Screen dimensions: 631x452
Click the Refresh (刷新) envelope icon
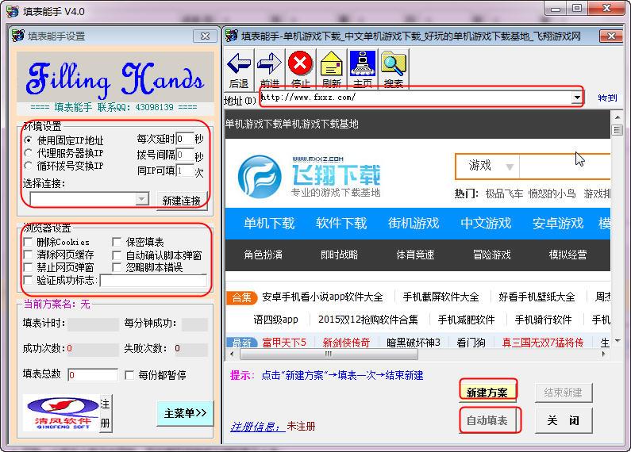pyautogui.click(x=331, y=64)
